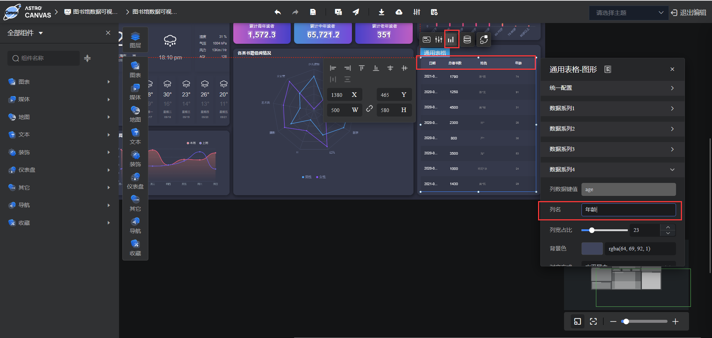The image size is (712, 338).
Task: Align selected component to the top edge
Action: click(362, 68)
